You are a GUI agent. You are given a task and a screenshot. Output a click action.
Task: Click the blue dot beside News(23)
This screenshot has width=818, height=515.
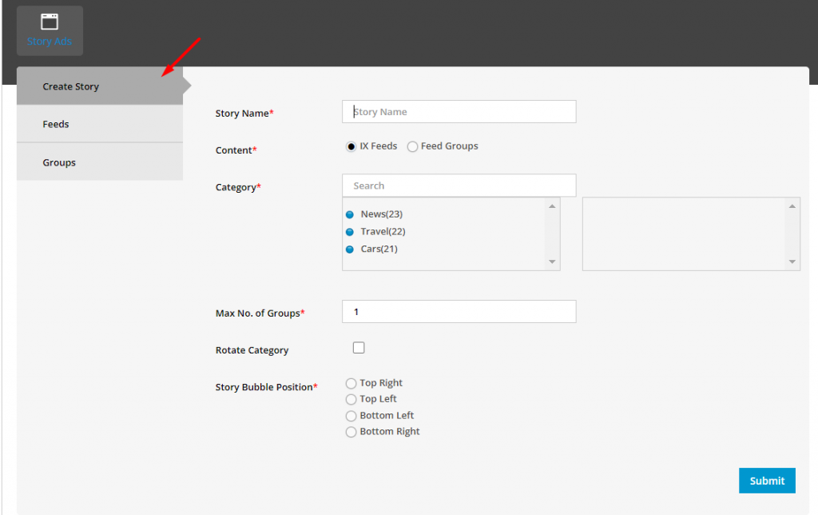(350, 214)
